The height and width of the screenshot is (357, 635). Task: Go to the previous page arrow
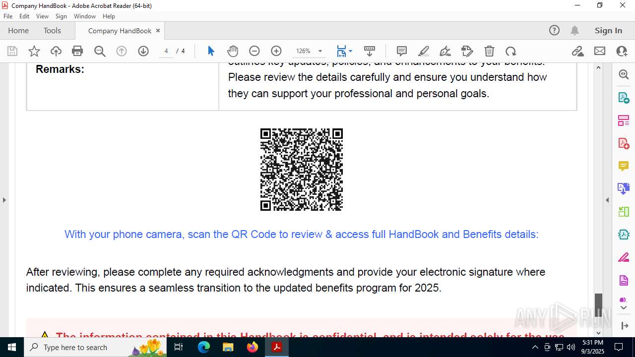click(x=122, y=51)
